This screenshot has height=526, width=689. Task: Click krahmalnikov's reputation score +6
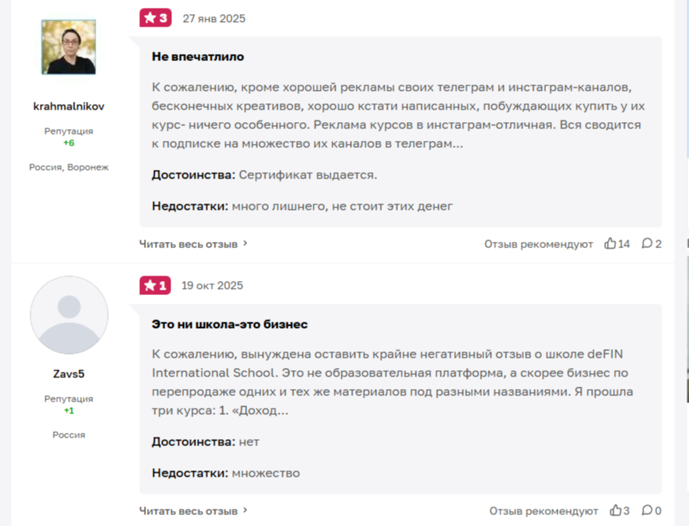pyautogui.click(x=69, y=143)
